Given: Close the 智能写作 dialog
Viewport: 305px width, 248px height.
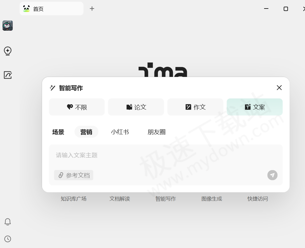Looking at the screenshot, I should (279, 88).
